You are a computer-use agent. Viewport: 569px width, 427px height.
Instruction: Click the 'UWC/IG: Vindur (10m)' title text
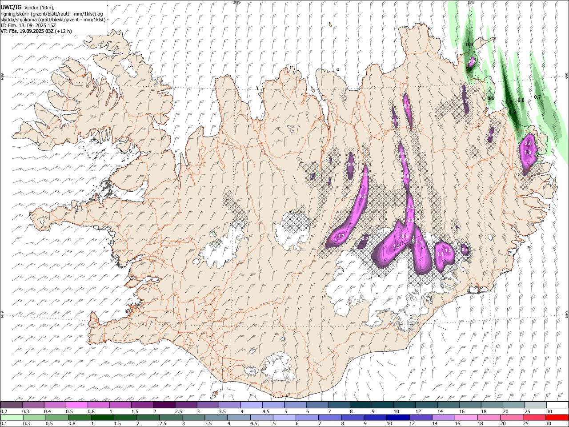click(x=28, y=8)
